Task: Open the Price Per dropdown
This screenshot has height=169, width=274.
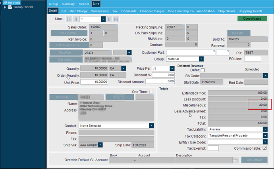Action: point(172,68)
